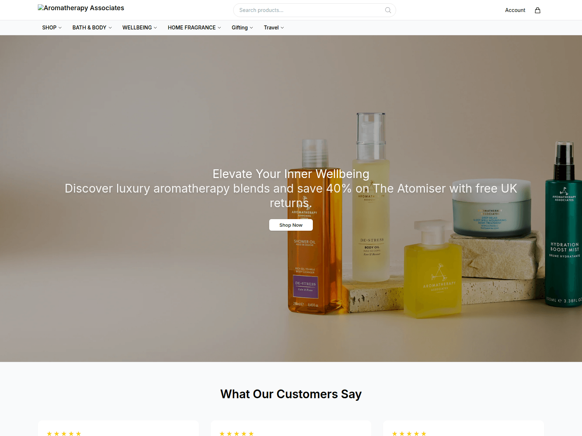Viewport: 582px width, 436px height.
Task: Click the 40% off Atomiser hero text
Action: click(291, 196)
